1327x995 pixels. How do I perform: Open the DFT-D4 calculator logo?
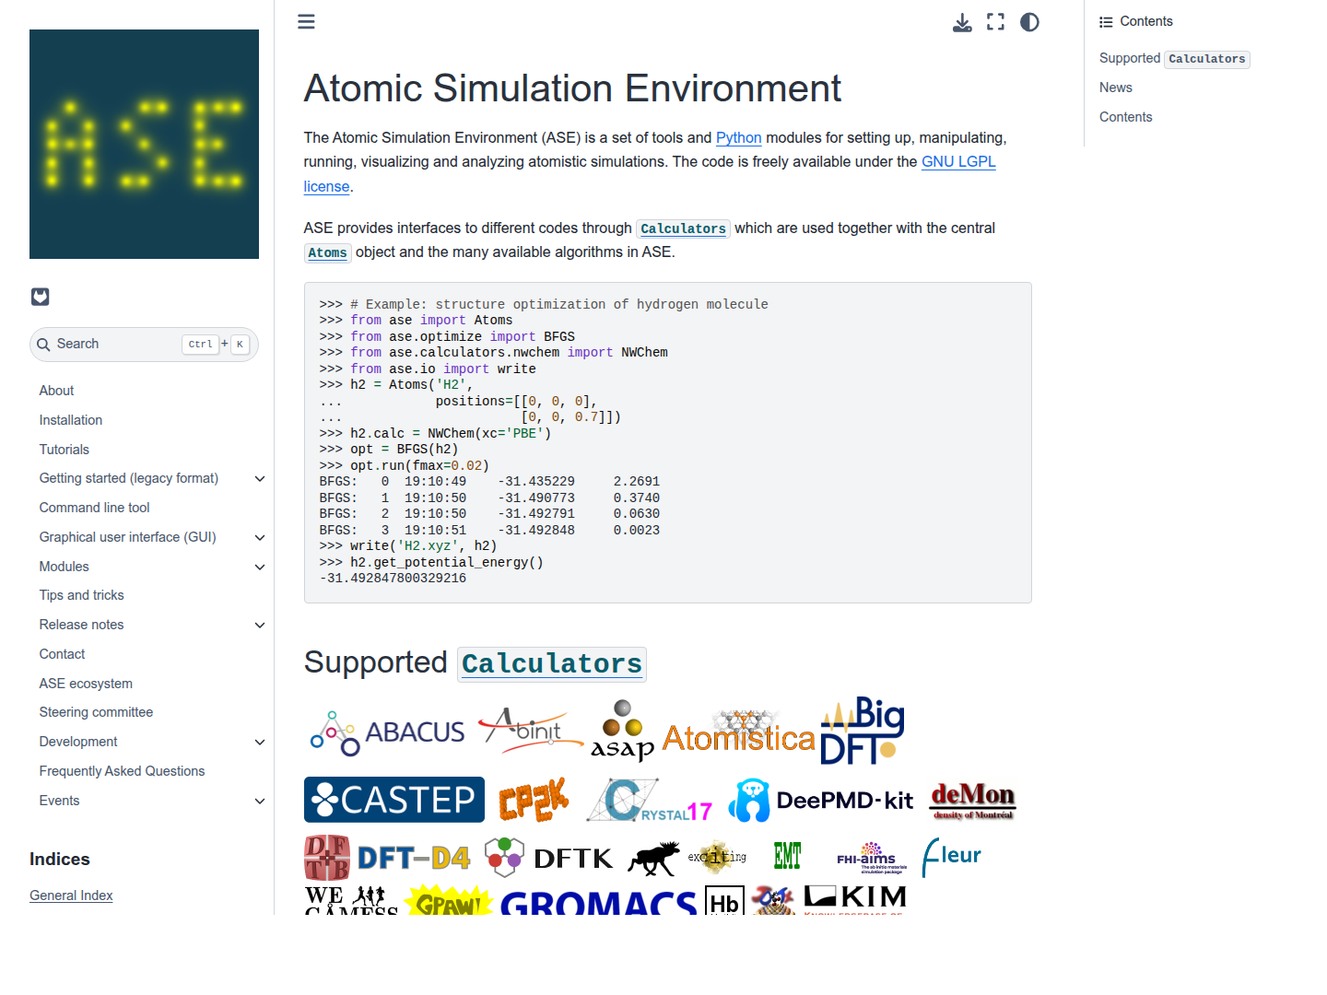[414, 858]
